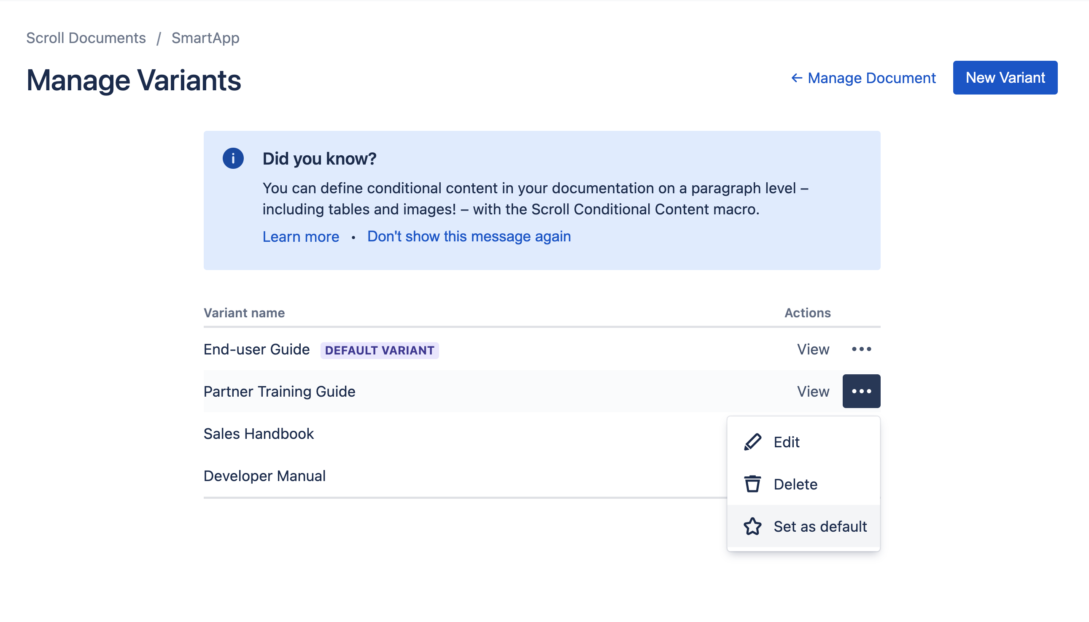Navigate to Scroll Documents breadcrumb
The image size is (1089, 622).
tap(86, 38)
